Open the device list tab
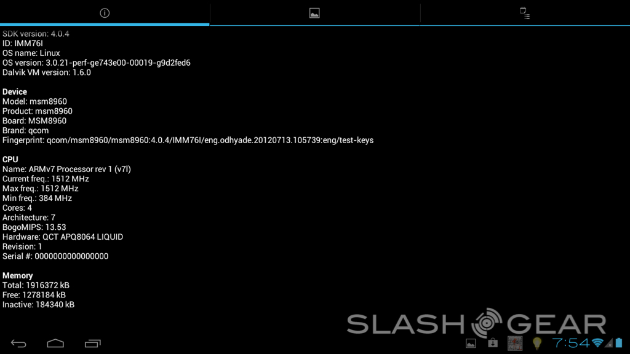630x354 pixels. 525,13
